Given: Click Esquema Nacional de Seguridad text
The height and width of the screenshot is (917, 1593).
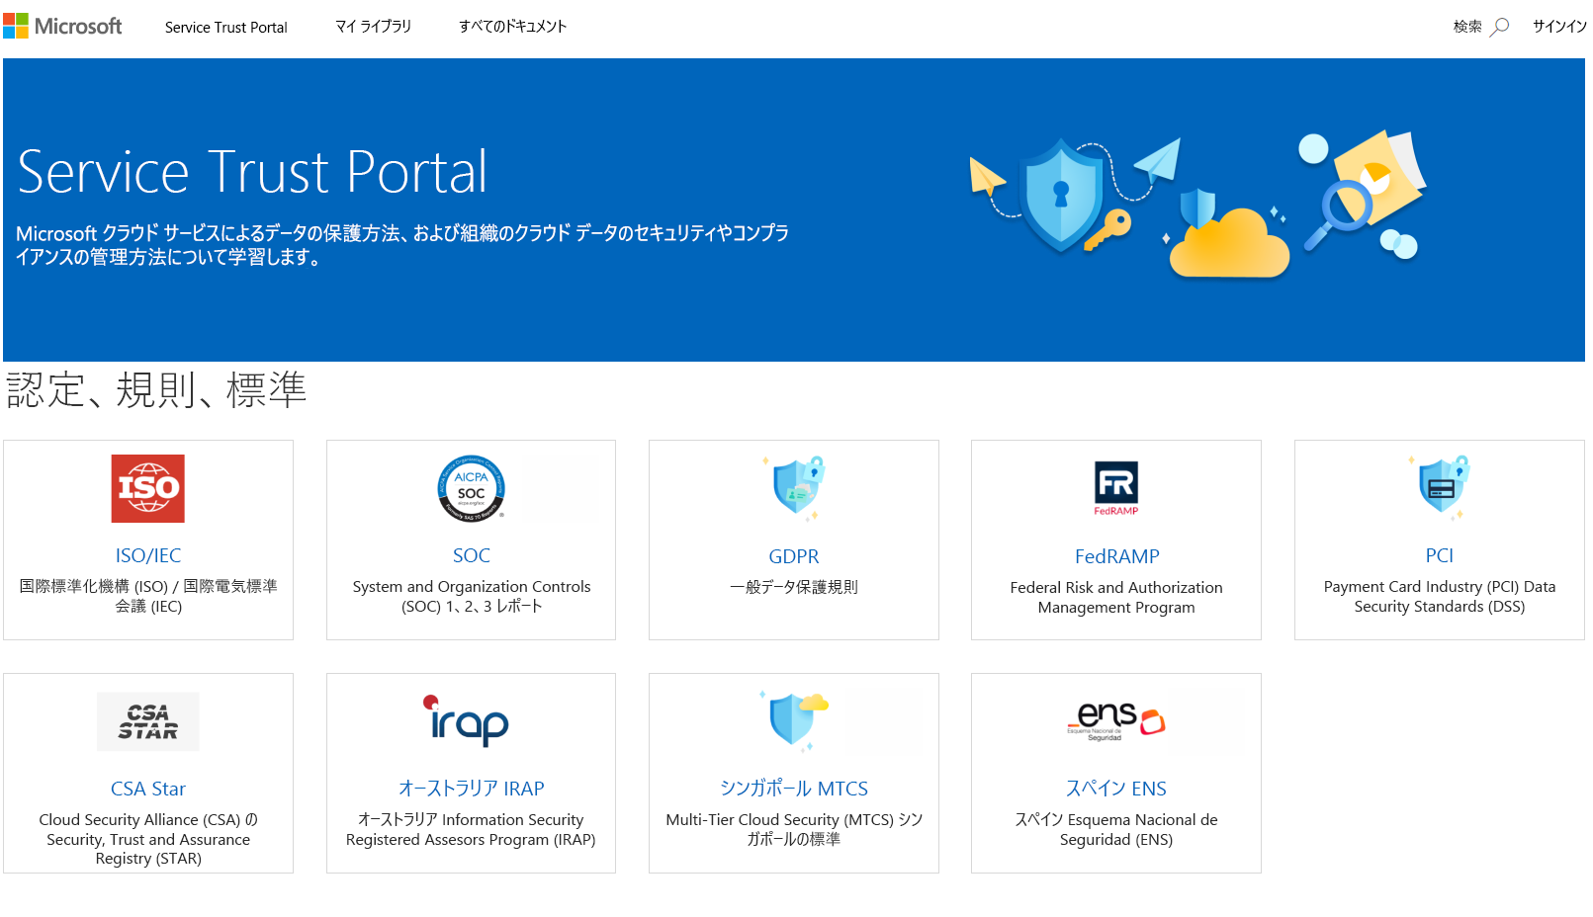Looking at the screenshot, I should tap(1116, 829).
